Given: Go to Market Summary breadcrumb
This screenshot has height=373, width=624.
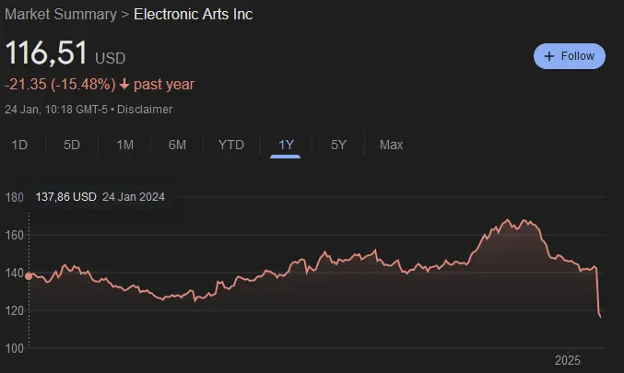Looking at the screenshot, I should 61,15.
